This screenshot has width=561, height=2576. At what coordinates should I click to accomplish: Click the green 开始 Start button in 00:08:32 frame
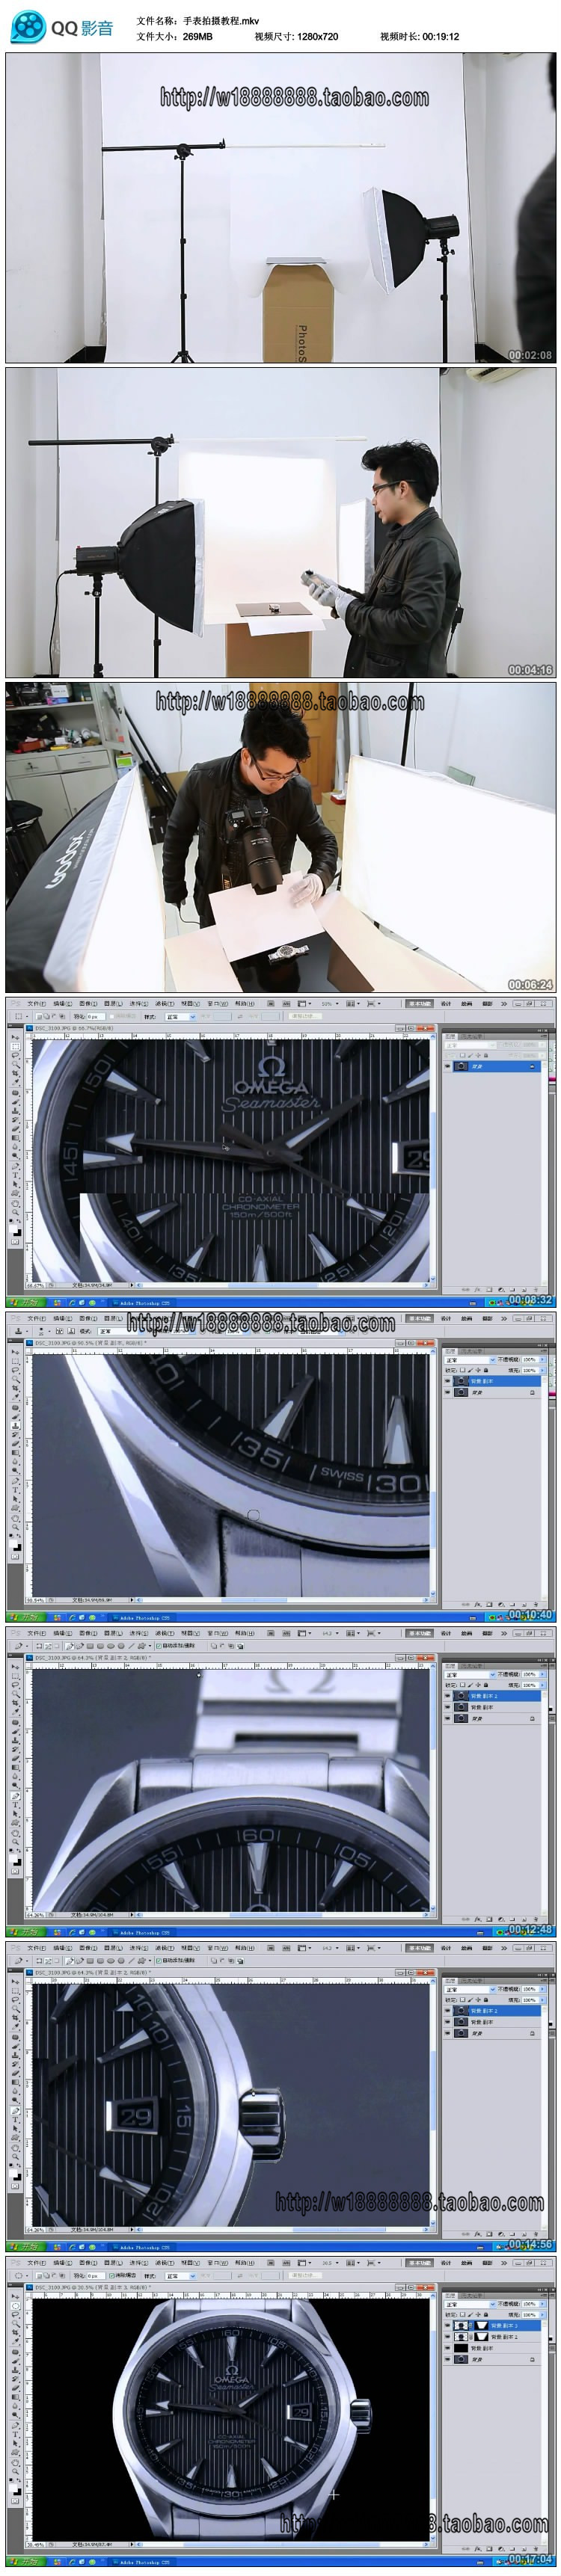pos(26,1303)
